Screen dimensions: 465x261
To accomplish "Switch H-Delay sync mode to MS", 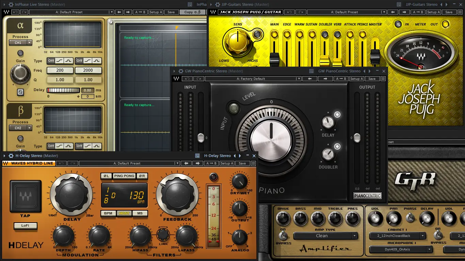I will pyautogui.click(x=140, y=213).
